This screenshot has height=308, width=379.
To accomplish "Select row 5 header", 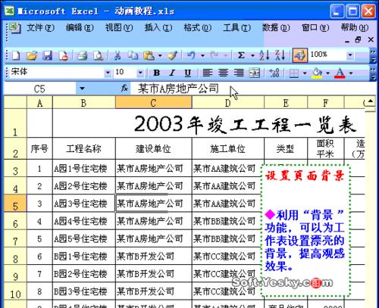I will (15, 203).
